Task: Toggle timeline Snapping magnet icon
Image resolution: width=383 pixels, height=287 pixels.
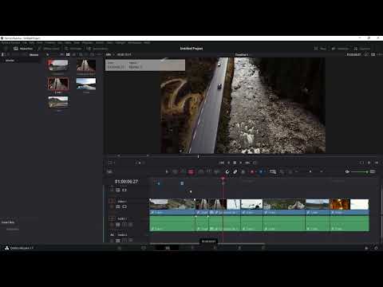Action: pos(227,172)
